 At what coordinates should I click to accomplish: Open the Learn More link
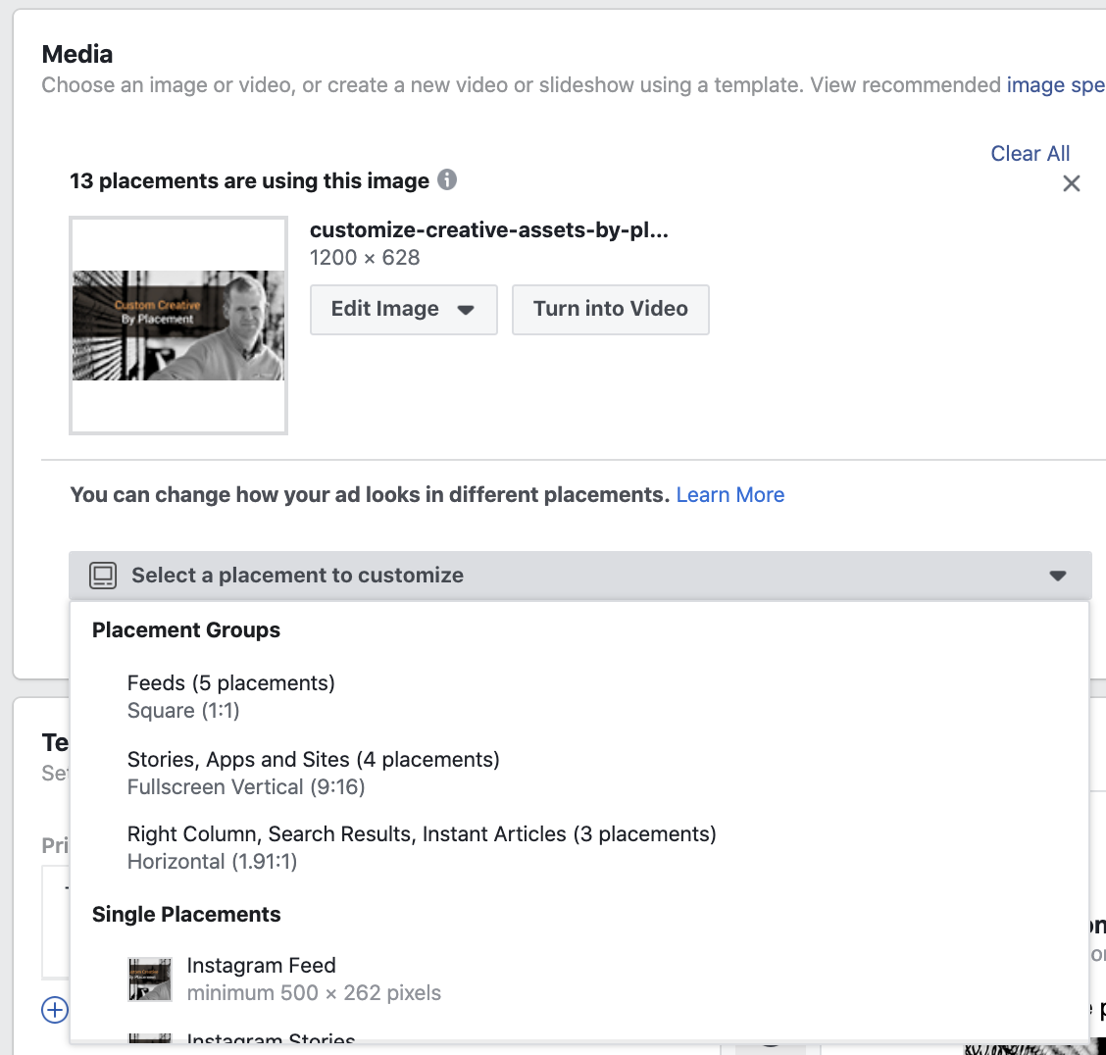730,494
